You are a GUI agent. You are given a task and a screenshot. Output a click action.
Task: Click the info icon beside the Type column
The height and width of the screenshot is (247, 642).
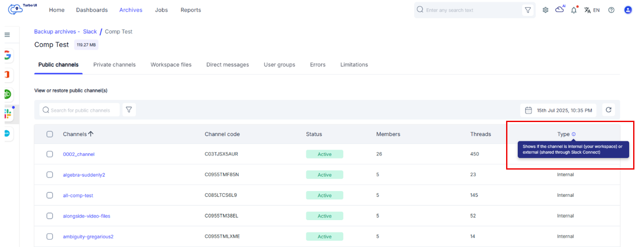[x=573, y=134]
